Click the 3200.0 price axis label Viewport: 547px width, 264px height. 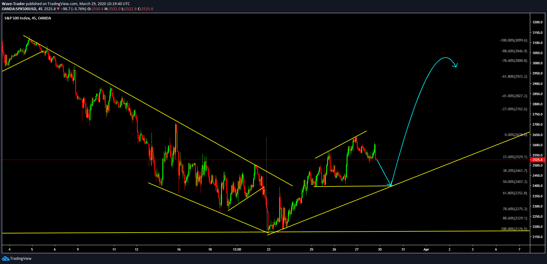(537, 22)
